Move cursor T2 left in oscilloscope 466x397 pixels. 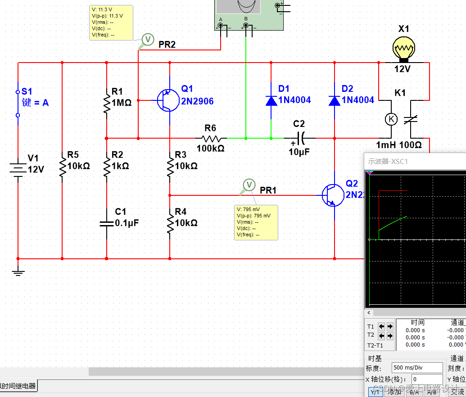(x=382, y=336)
